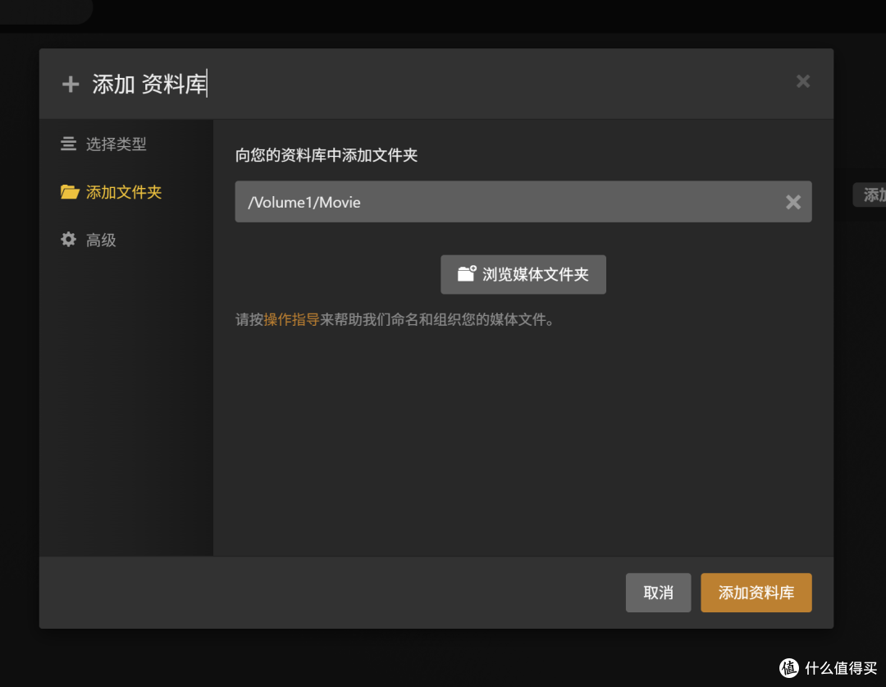The width and height of the screenshot is (886, 687).
Task: Open the 操作指导 link
Action: (291, 319)
